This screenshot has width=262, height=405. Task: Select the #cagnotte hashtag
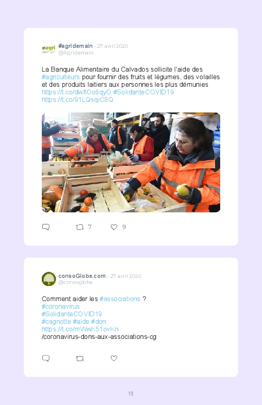(x=56, y=322)
